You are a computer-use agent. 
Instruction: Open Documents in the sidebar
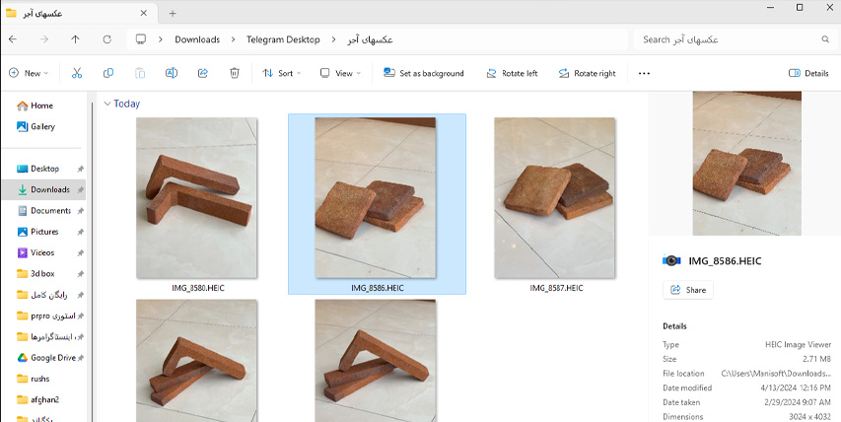point(44,210)
